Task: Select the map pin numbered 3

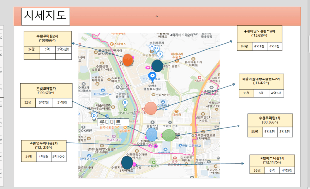Action: (160, 55)
